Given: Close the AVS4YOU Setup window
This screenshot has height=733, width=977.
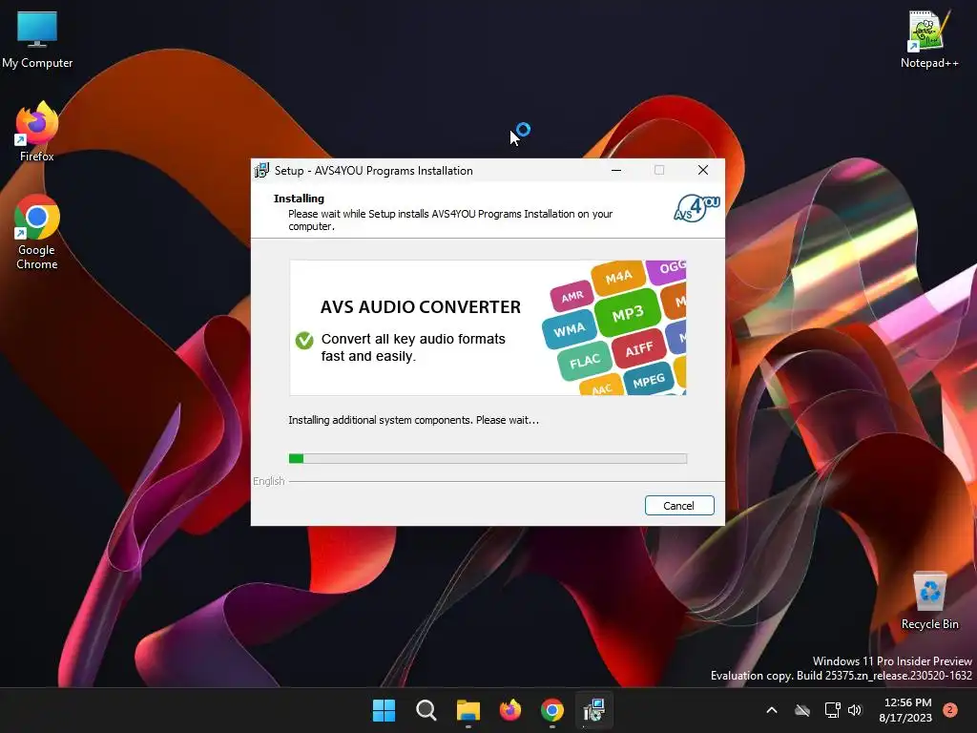Looking at the screenshot, I should pyautogui.click(x=703, y=170).
